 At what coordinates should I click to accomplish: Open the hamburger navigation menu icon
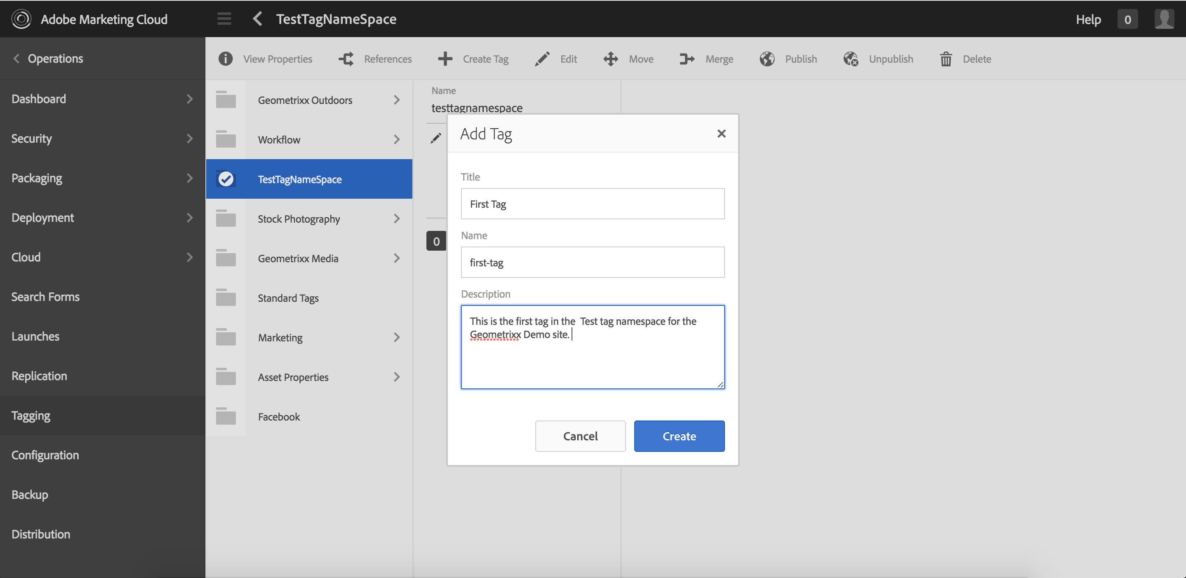[224, 19]
